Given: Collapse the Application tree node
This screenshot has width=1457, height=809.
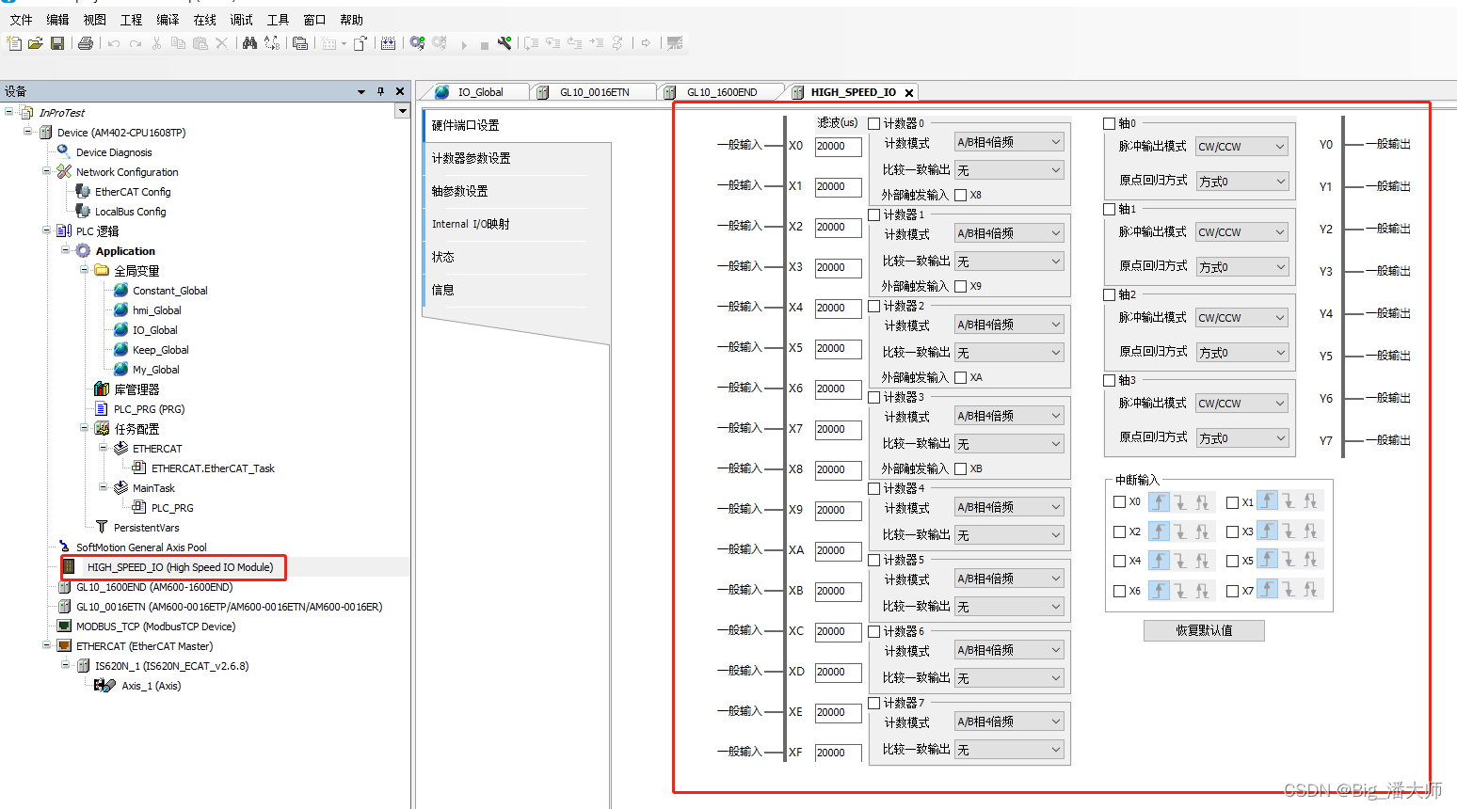Looking at the screenshot, I should coord(65,249).
